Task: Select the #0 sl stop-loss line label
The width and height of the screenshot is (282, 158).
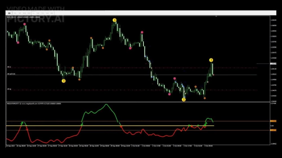Action: pyautogui.click(x=9, y=67)
